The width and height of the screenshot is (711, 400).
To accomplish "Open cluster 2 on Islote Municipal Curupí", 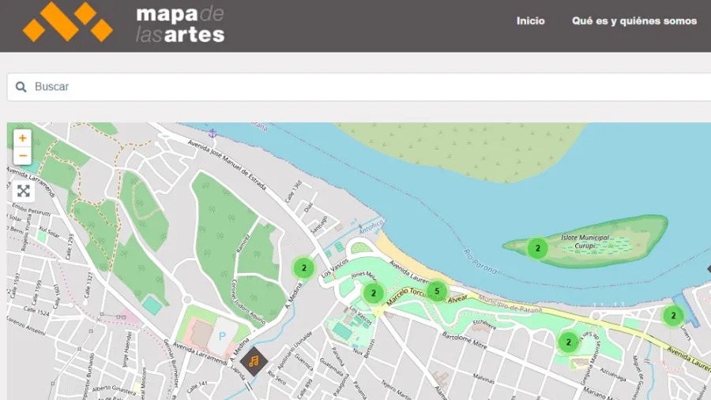I will [538, 249].
